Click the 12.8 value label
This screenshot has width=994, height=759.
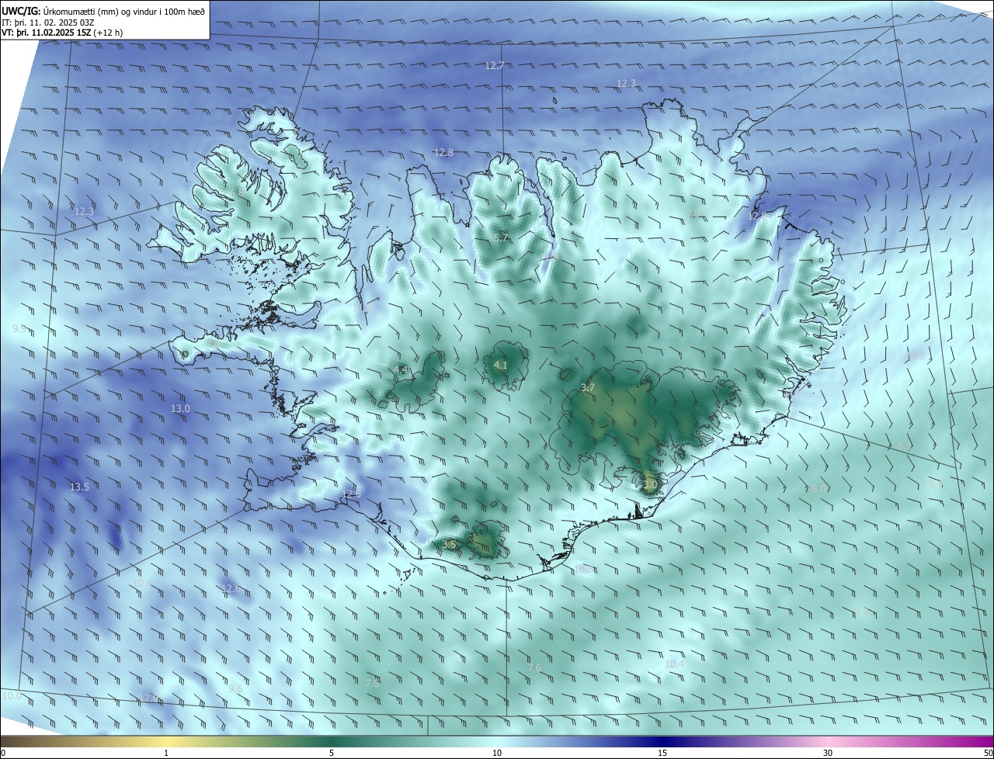coord(443,153)
